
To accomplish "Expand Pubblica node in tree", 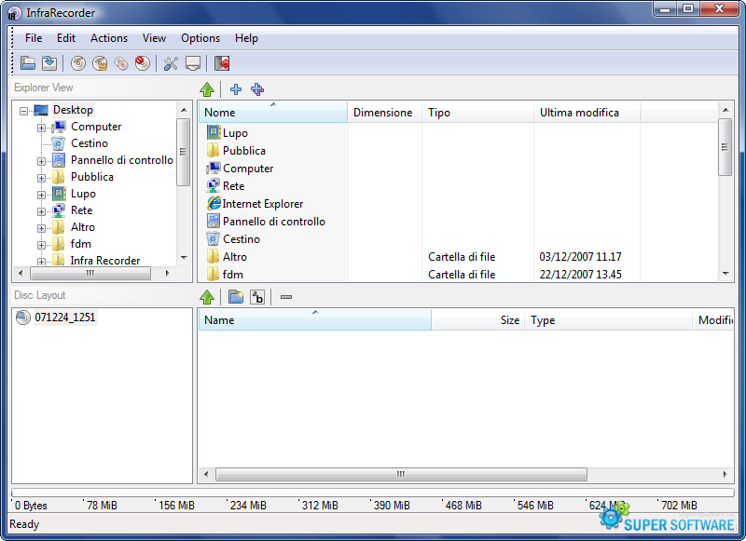I will 41,178.
